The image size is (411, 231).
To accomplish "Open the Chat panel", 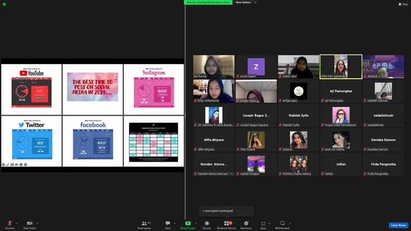I will click(x=168, y=225).
